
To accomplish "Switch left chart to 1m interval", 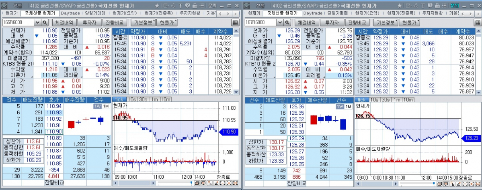I will coord(154,99).
